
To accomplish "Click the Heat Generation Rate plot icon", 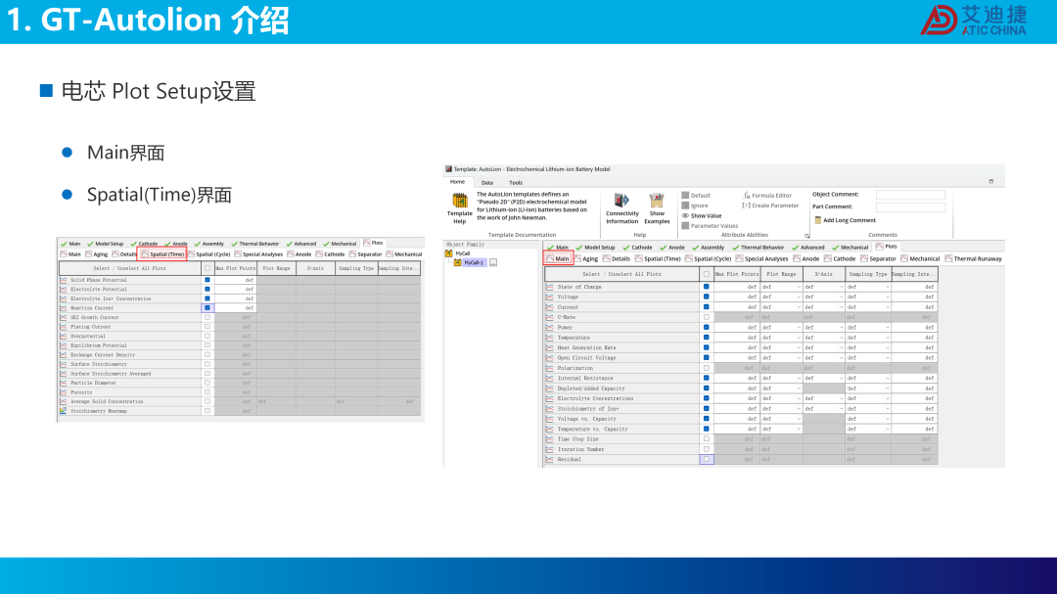I will 550,348.
